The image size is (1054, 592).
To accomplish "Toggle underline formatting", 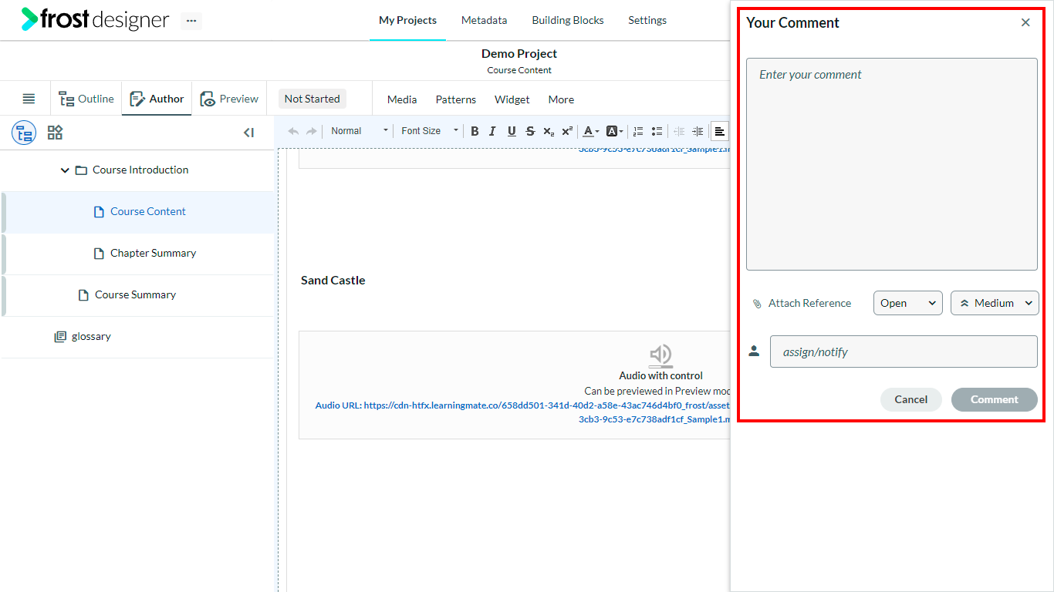I will pyautogui.click(x=512, y=131).
